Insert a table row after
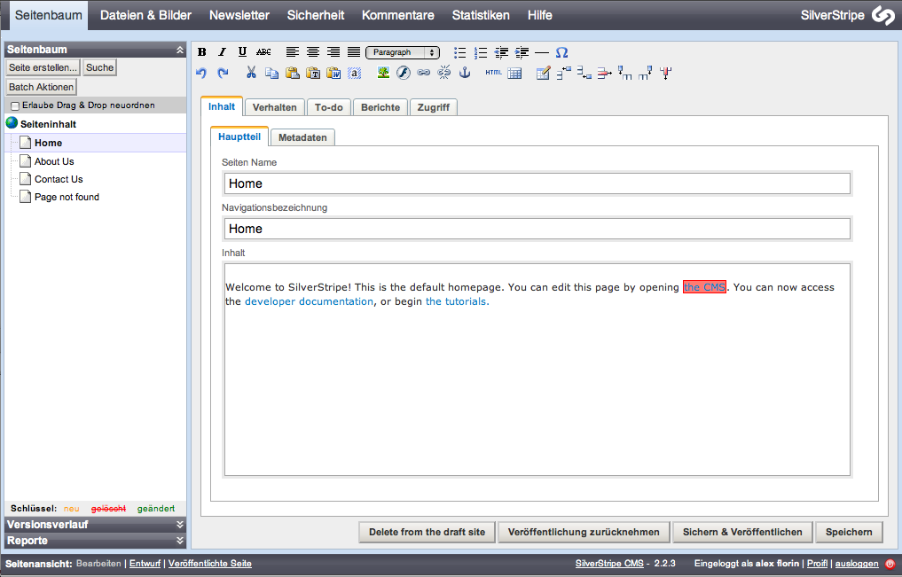The width and height of the screenshot is (902, 577). [x=584, y=73]
